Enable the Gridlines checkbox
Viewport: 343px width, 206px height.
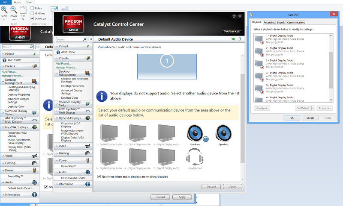pos(32,13)
